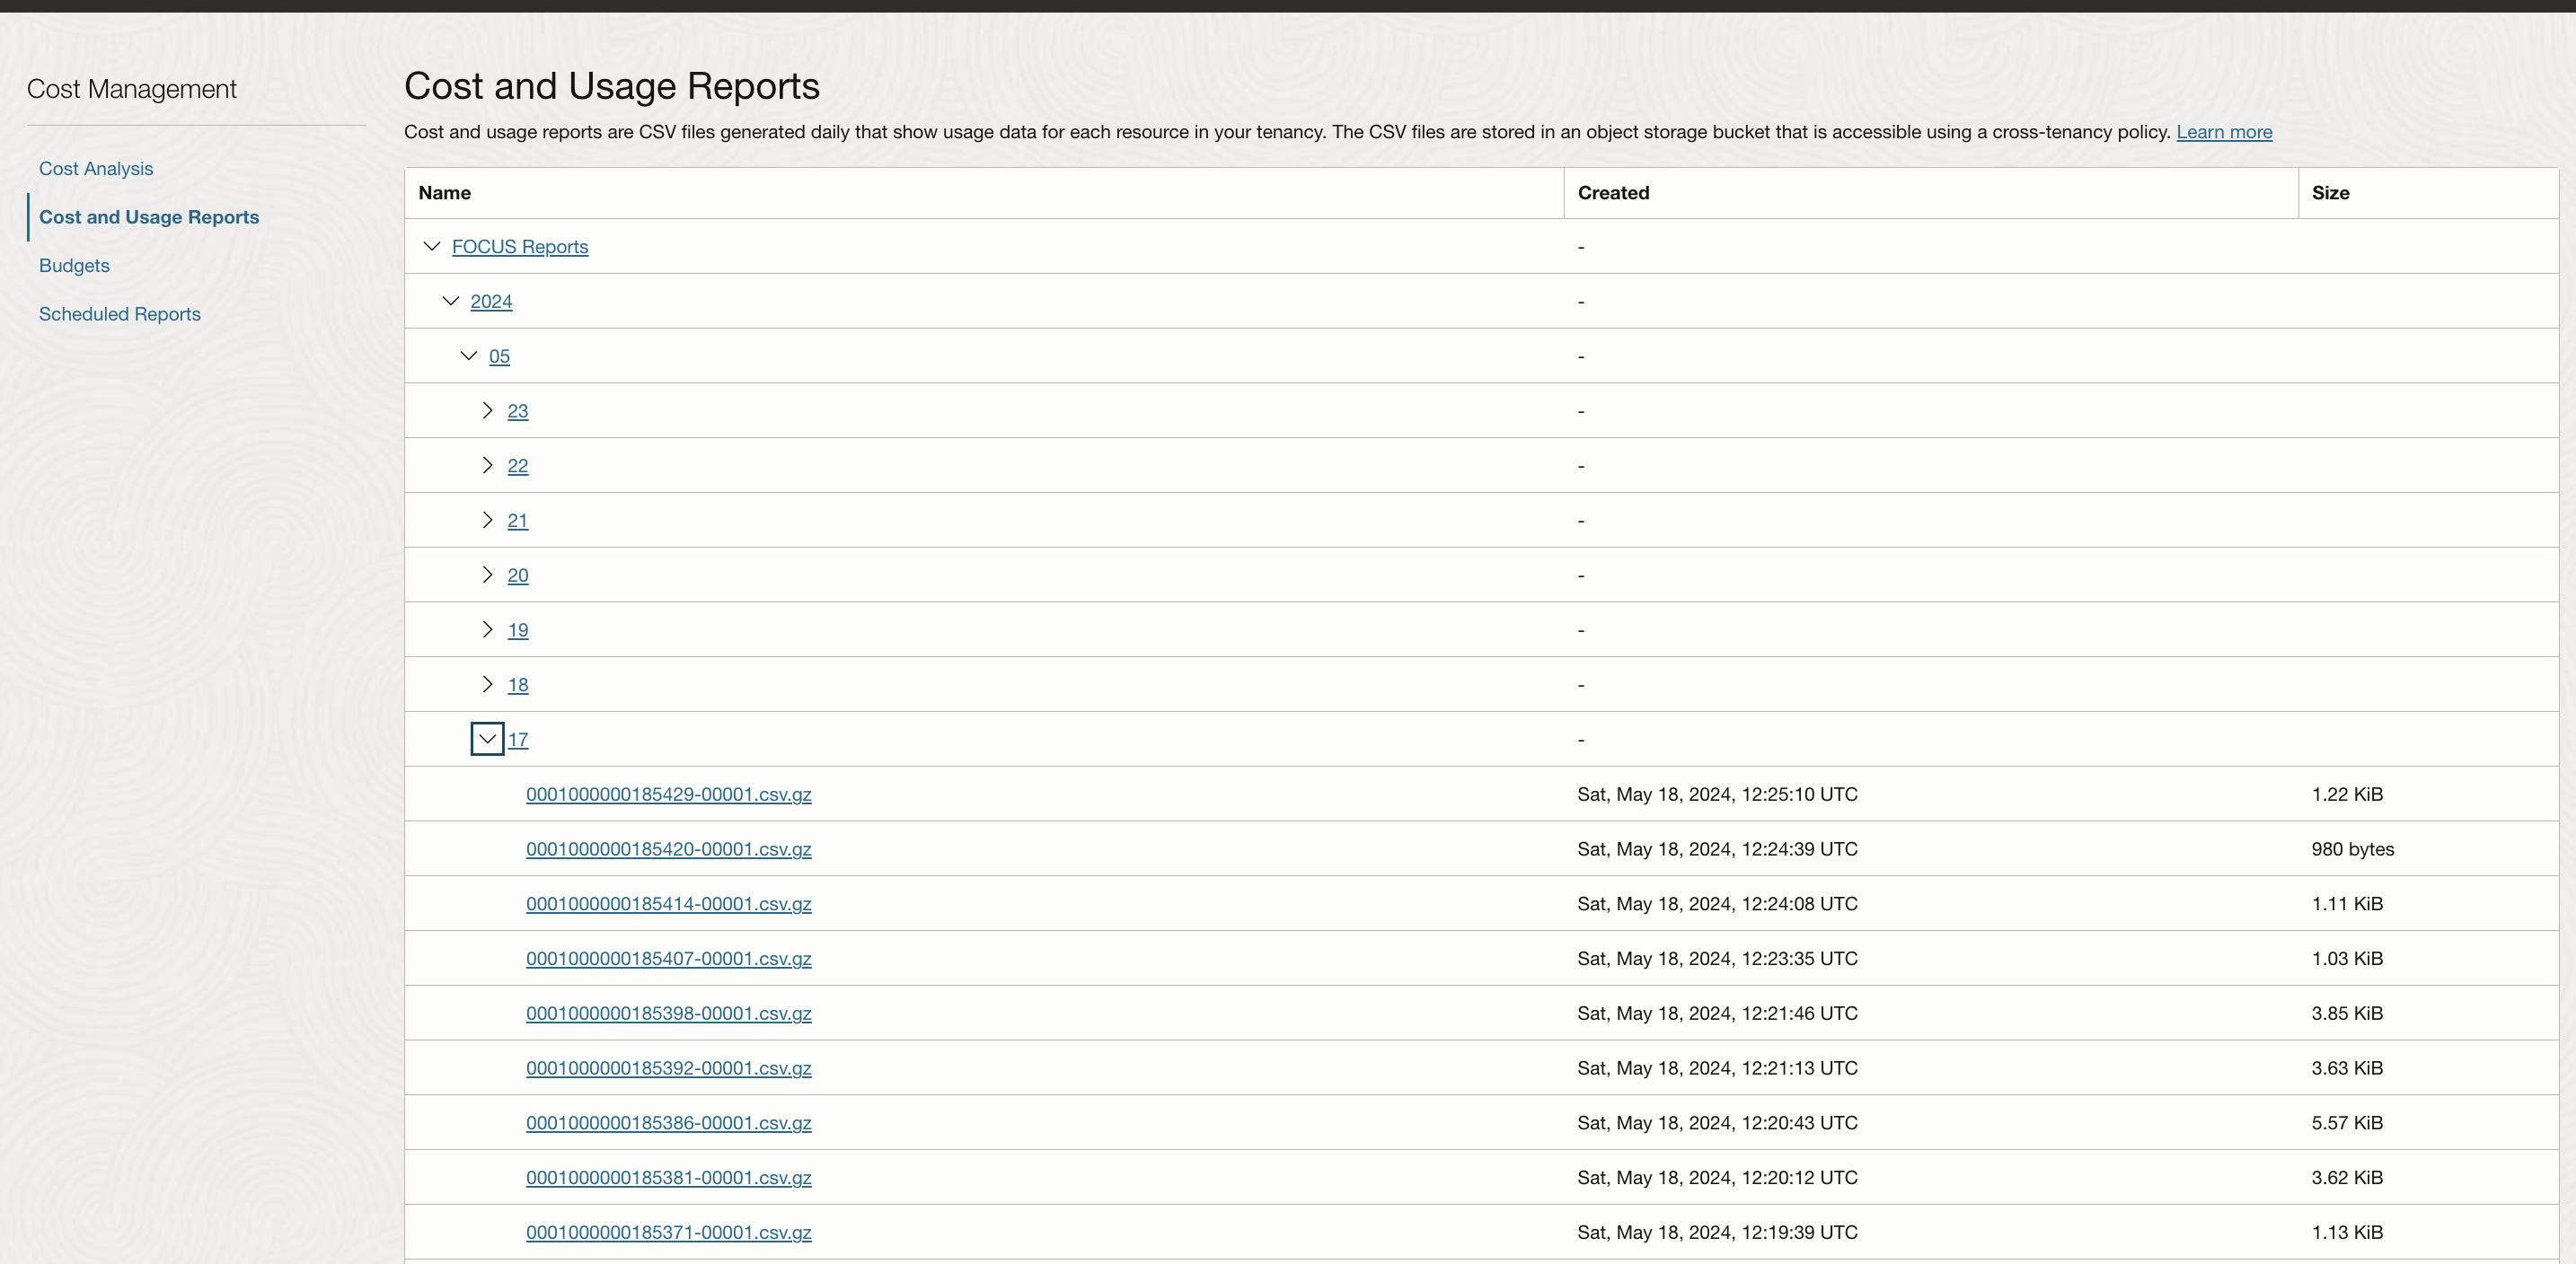Collapse the expanded 17 folder

coord(488,740)
